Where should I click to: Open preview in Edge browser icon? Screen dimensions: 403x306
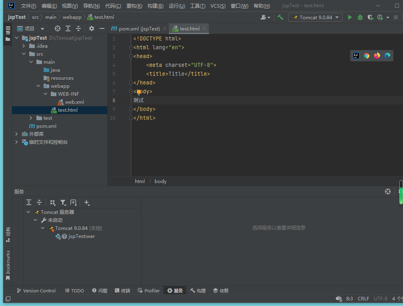(387, 56)
